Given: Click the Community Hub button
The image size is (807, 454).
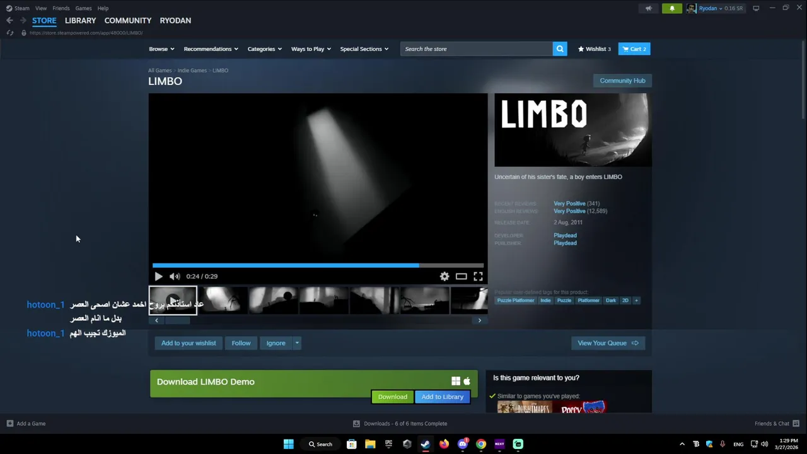Looking at the screenshot, I should 622,81.
